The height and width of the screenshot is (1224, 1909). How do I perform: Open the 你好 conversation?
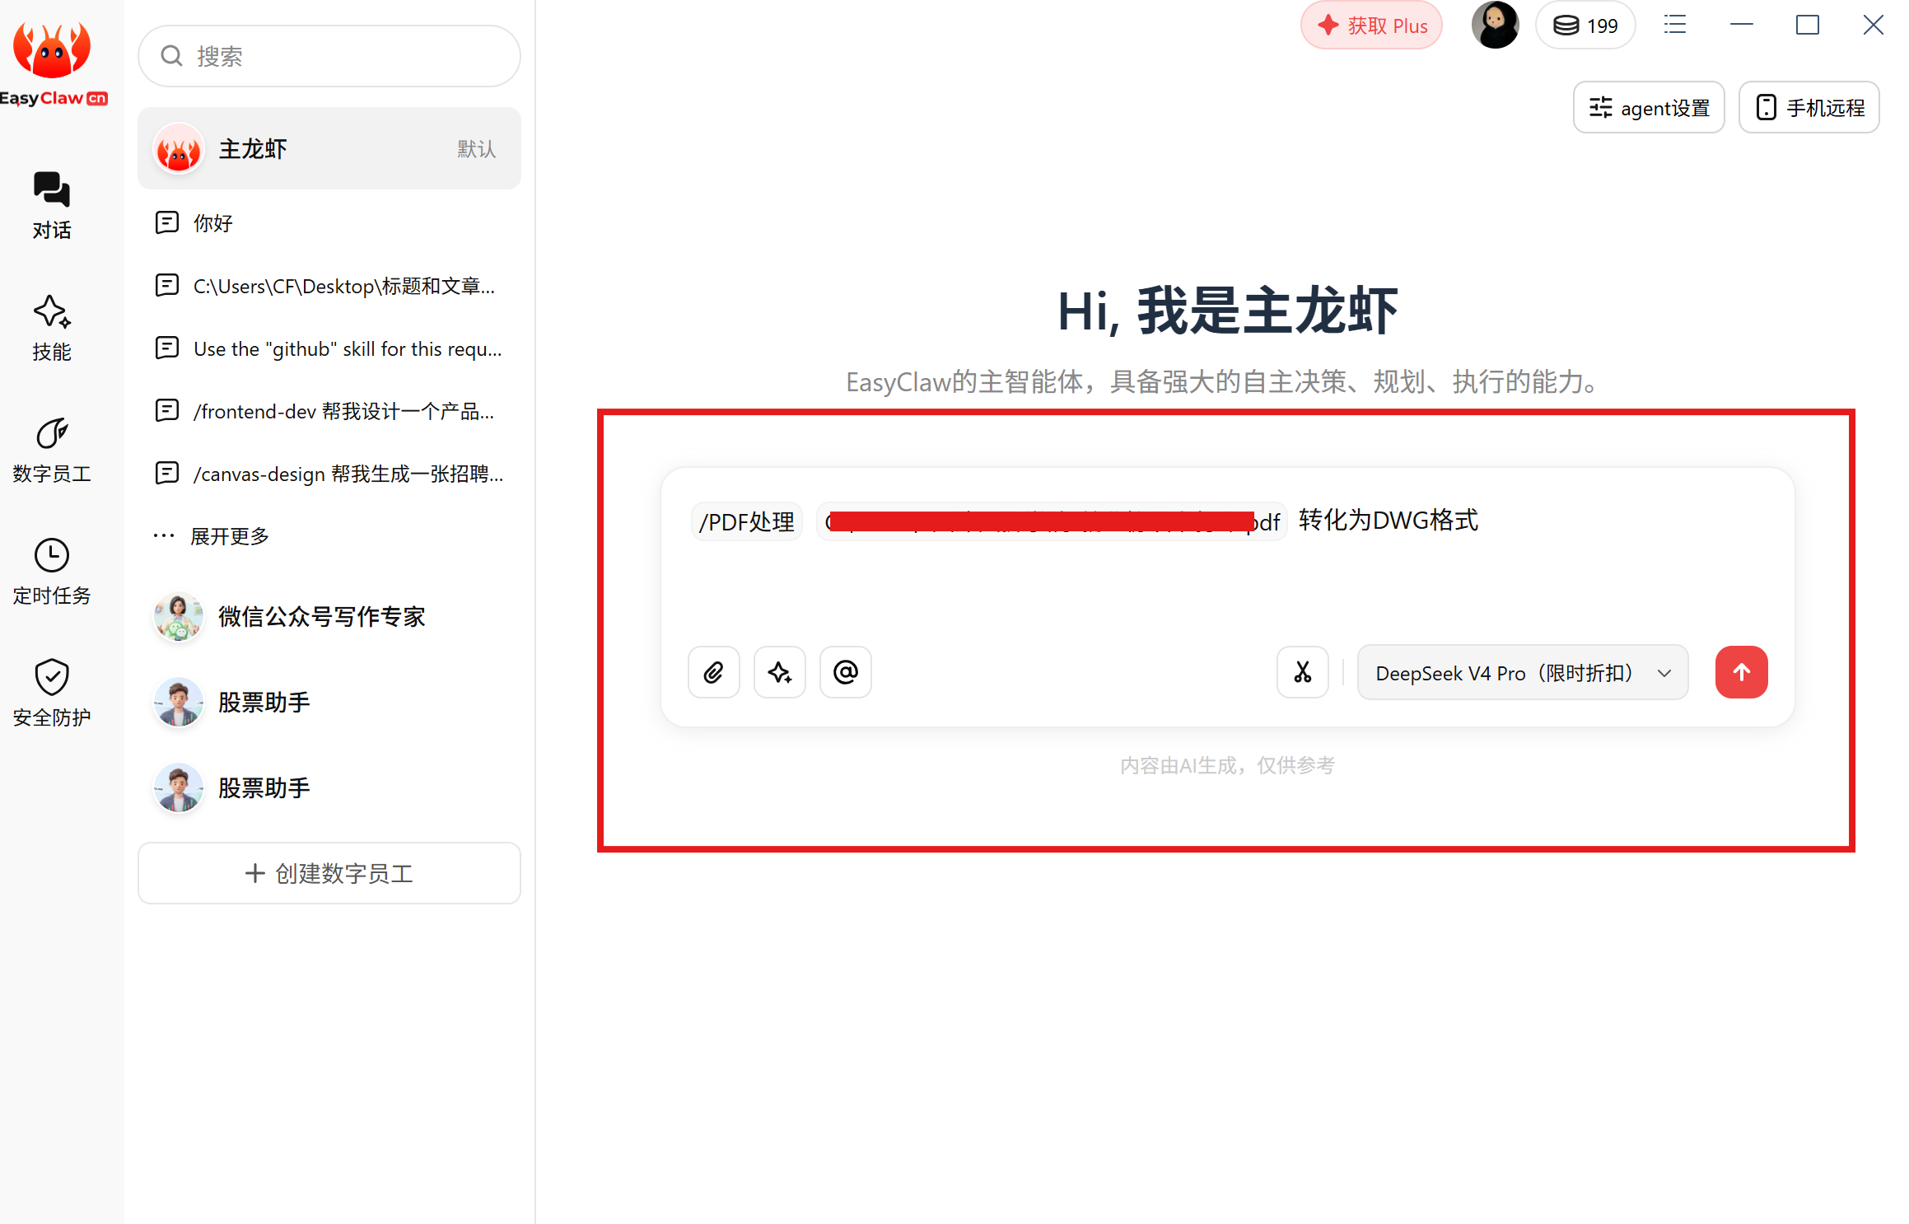pyautogui.click(x=329, y=223)
